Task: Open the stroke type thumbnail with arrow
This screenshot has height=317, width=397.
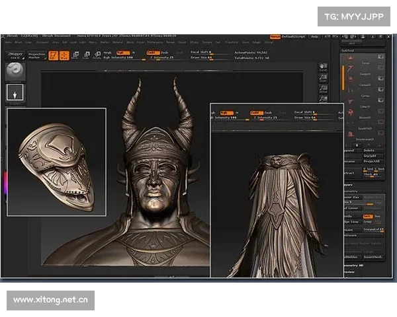Action: point(15,92)
